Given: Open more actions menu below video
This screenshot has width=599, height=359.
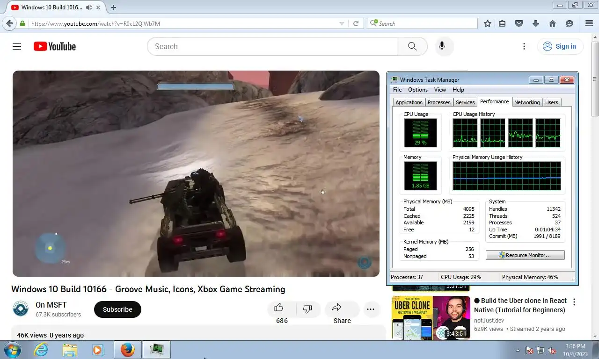Looking at the screenshot, I should (371, 309).
